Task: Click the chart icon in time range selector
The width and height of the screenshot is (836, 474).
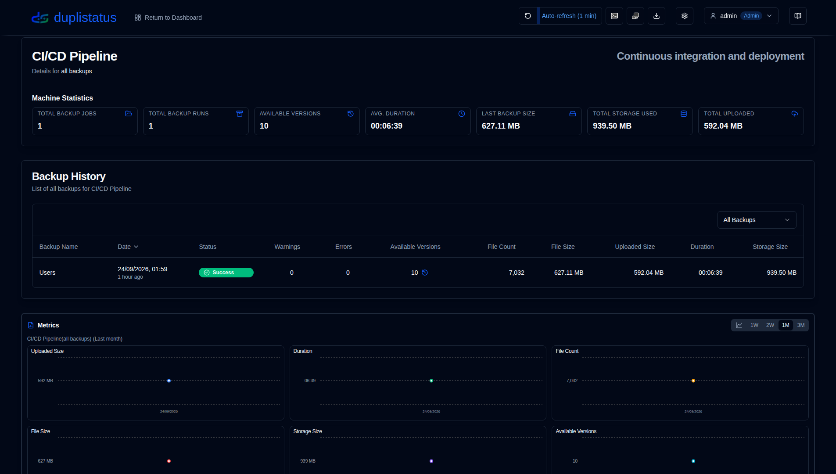Action: (x=739, y=325)
